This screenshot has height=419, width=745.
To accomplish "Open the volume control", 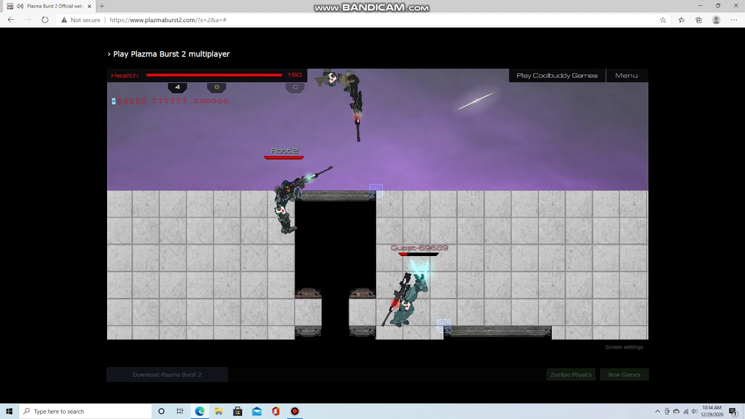I will [694, 411].
